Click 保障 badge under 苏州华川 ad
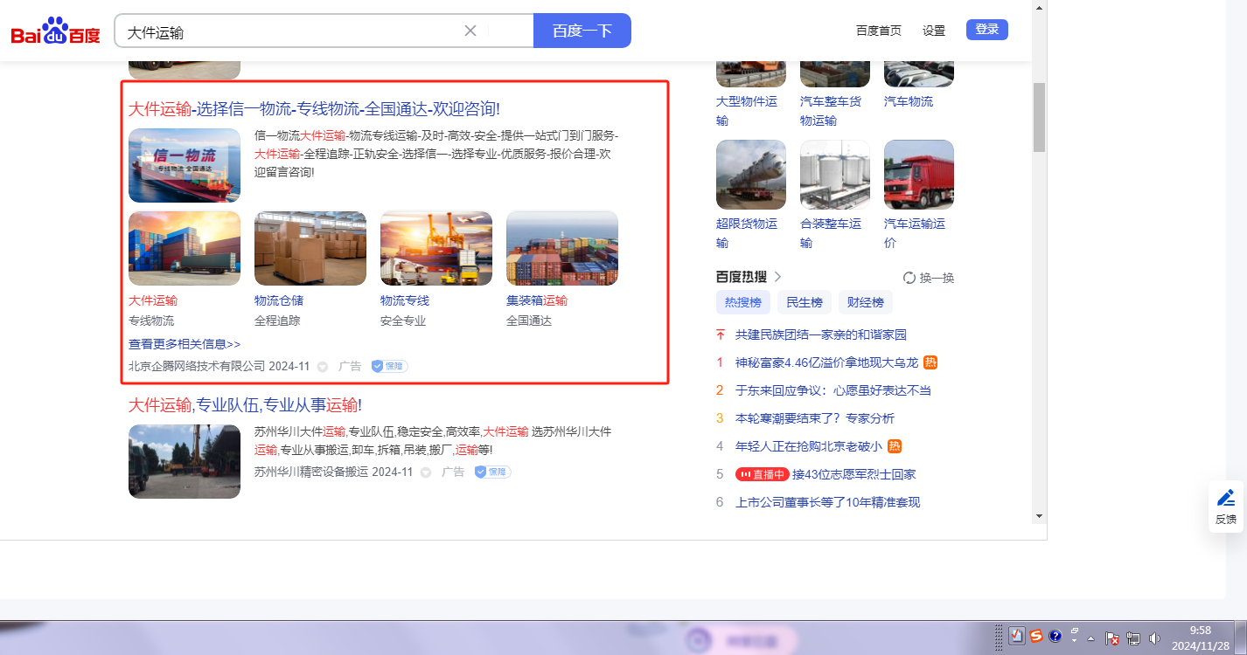Viewport: 1247px width, 655px height. [x=493, y=472]
